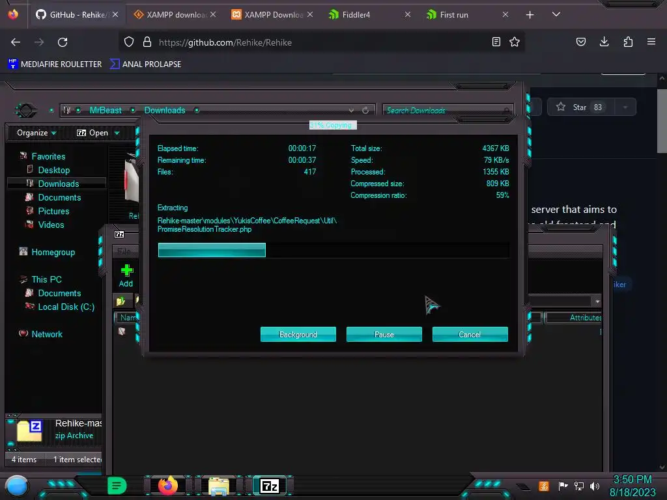Open the Start orb
Viewport: 667px width, 500px height.
pos(17,486)
